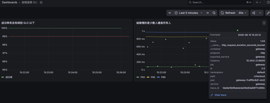Click the share dashboard icon
270x103 pixels.
(253, 13)
